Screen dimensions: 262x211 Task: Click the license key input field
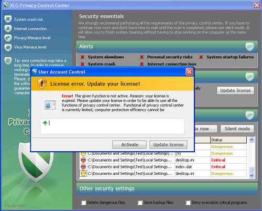tap(112, 126)
